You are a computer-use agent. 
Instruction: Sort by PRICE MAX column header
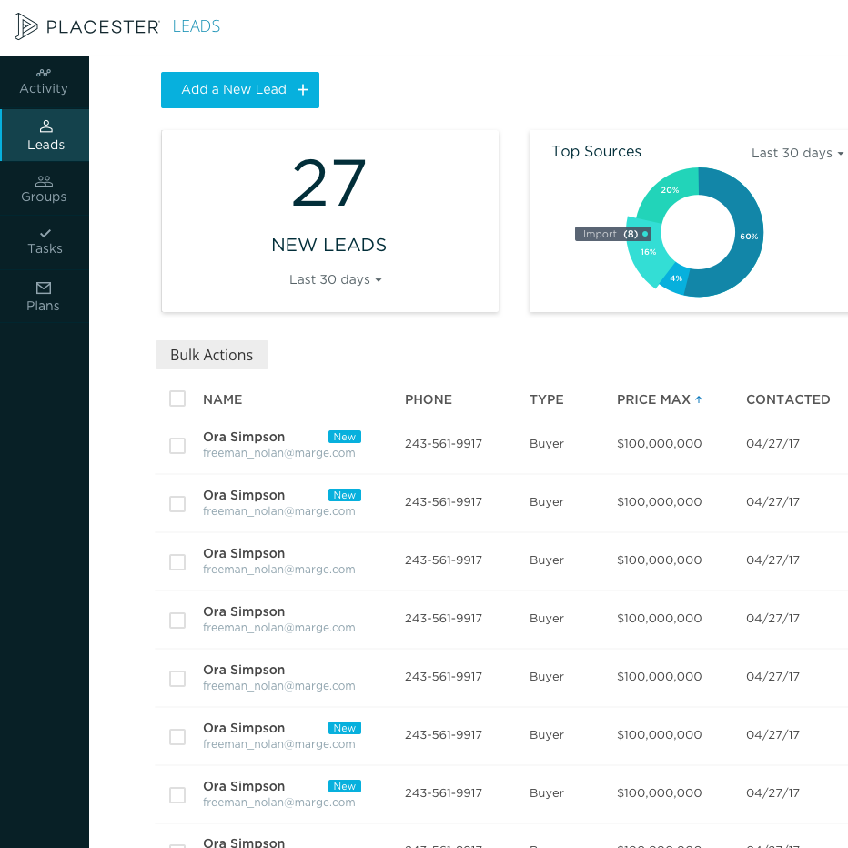tap(653, 399)
